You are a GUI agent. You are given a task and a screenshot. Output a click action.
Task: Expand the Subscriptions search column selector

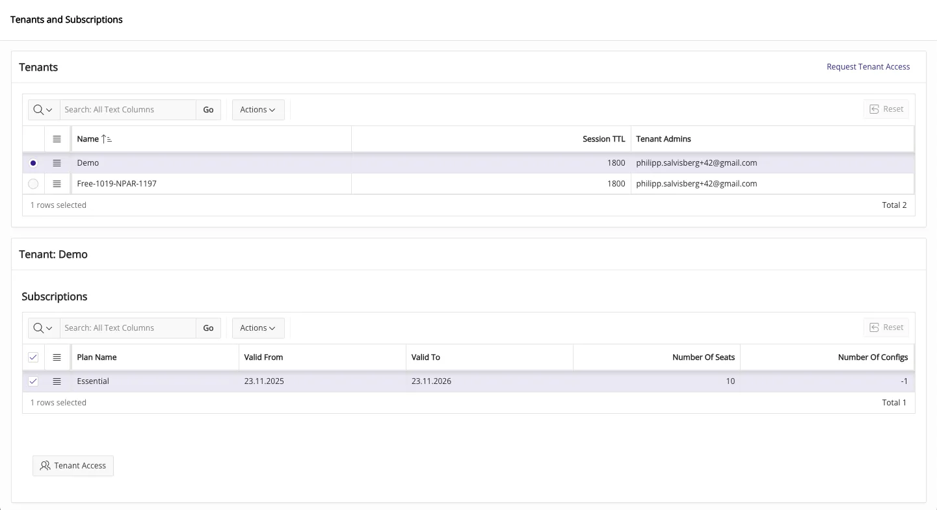(x=43, y=328)
